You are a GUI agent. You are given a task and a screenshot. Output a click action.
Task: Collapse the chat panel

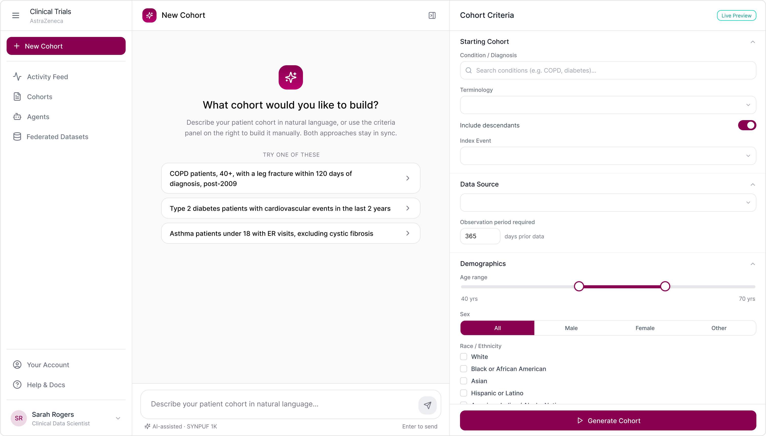click(x=432, y=15)
